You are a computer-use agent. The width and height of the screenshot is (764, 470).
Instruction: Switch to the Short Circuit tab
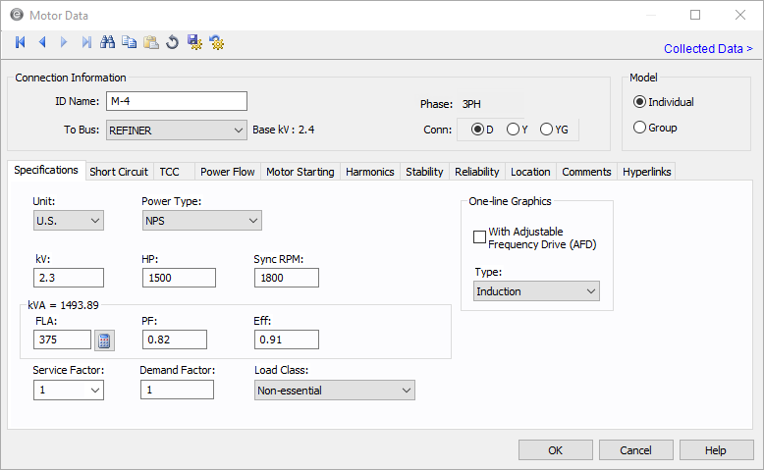pos(118,172)
